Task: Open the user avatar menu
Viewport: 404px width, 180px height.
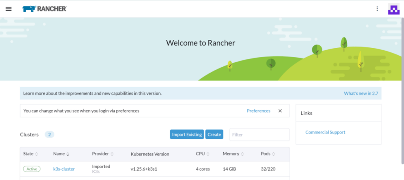Action: click(394, 9)
